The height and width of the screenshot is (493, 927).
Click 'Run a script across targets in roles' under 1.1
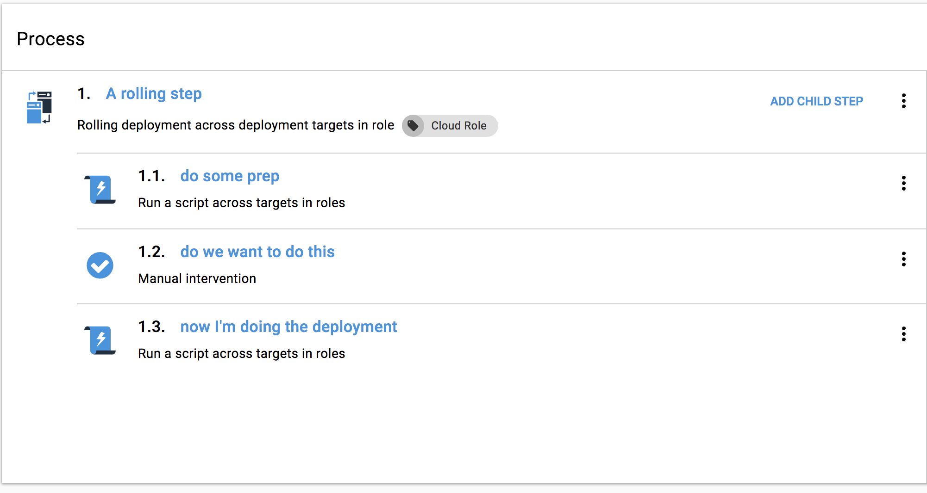click(x=241, y=203)
